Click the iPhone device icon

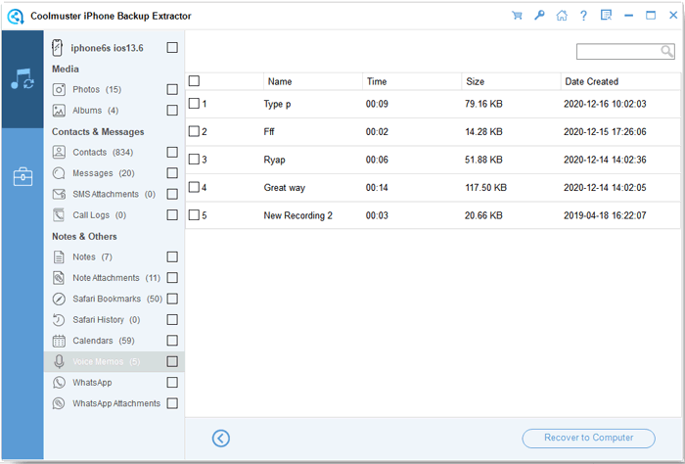[57, 48]
